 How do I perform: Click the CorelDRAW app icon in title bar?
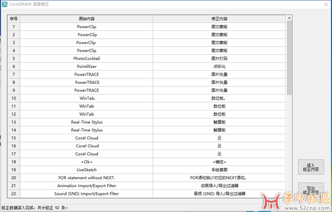[x=4, y=4]
